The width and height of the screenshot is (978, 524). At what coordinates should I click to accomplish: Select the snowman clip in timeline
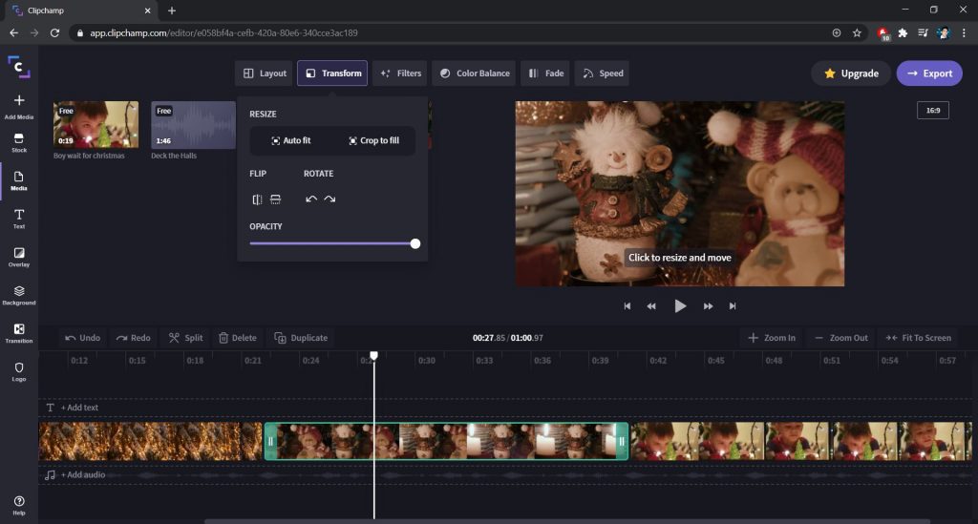(446, 441)
